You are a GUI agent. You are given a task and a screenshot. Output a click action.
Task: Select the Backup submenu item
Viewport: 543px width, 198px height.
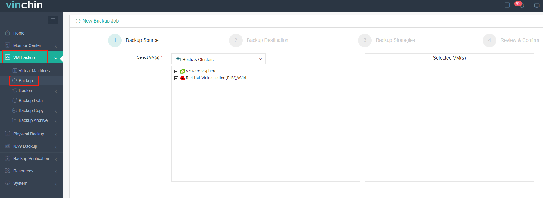[32, 81]
